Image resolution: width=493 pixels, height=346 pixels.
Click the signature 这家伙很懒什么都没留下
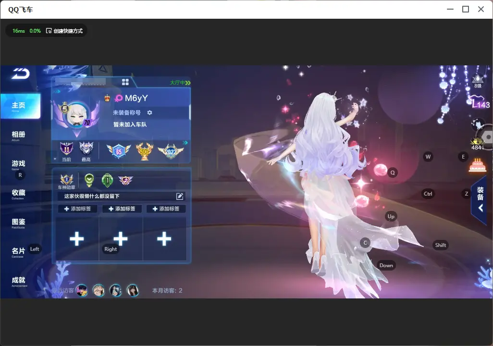[x=91, y=196]
